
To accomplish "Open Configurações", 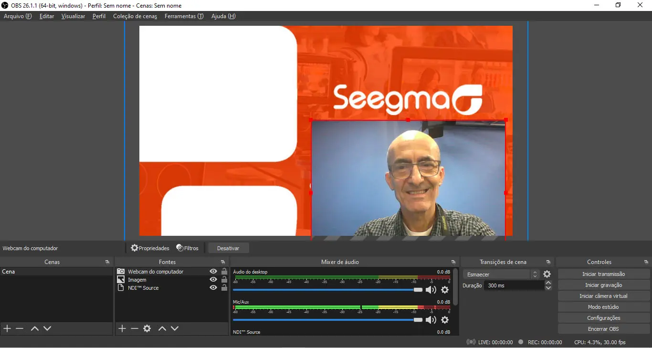I will 603,318.
